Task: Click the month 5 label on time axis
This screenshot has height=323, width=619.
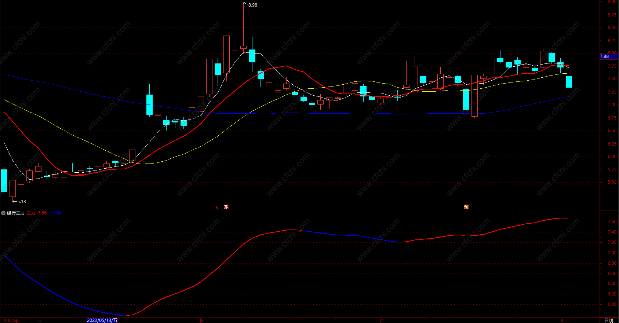Action: 40,320
